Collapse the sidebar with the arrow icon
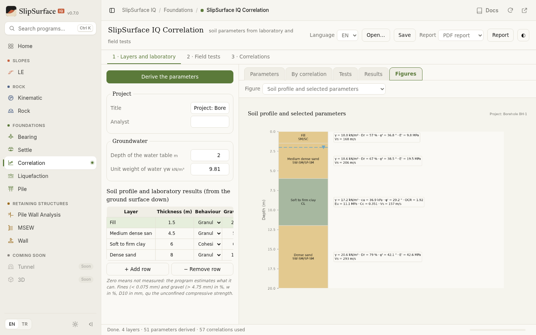Screen dimensions: 536x335 pos(90,324)
